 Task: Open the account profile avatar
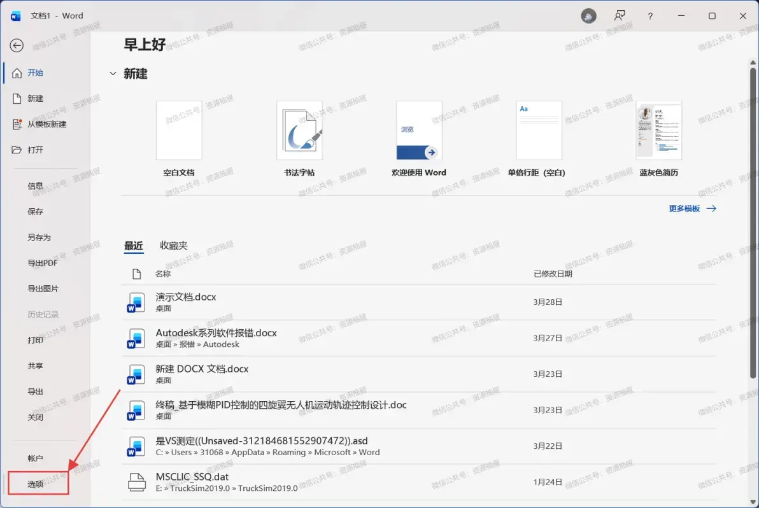click(588, 16)
